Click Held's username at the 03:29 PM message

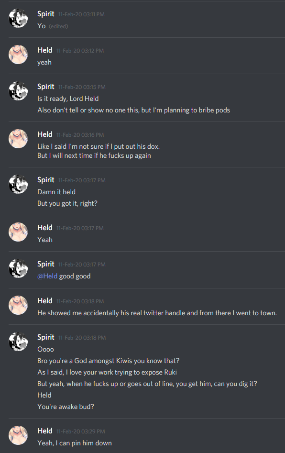click(x=45, y=431)
